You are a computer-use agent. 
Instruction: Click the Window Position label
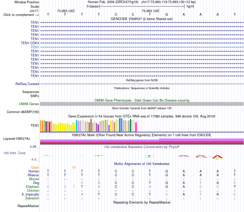tap(27, 2)
